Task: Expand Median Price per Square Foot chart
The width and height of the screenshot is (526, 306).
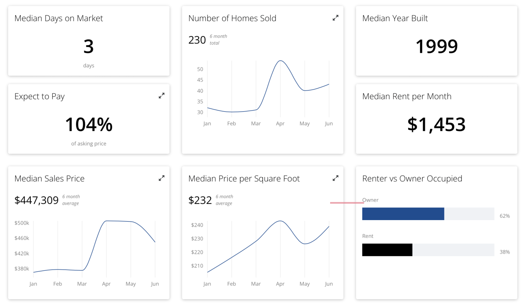Action: coord(336,178)
